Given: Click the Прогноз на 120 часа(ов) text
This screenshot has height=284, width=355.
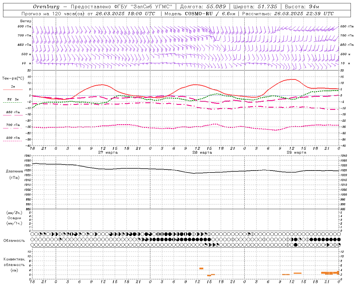Looking at the screenshot, I should click(53, 14).
